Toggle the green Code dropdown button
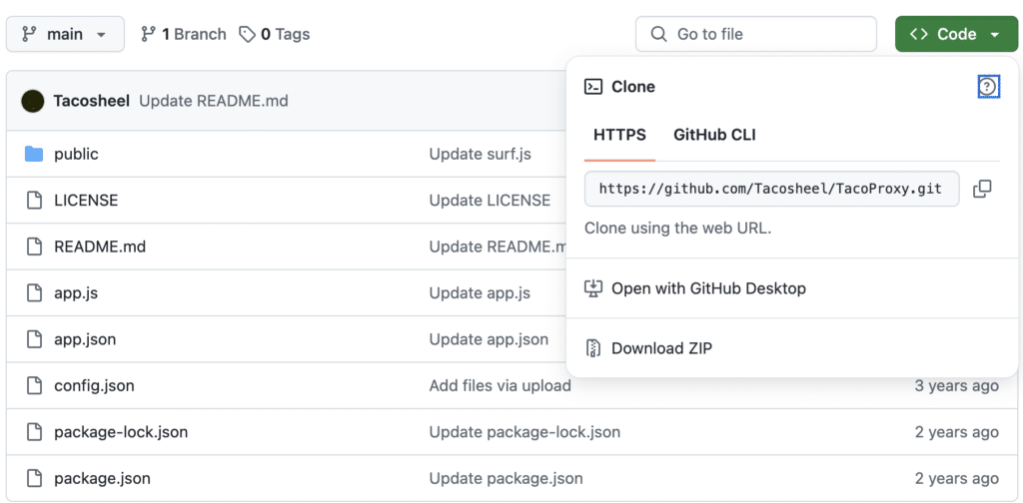 click(955, 34)
